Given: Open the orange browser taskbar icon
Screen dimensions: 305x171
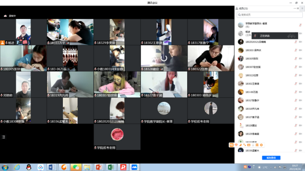Looking at the screenshot, I should [64, 167].
